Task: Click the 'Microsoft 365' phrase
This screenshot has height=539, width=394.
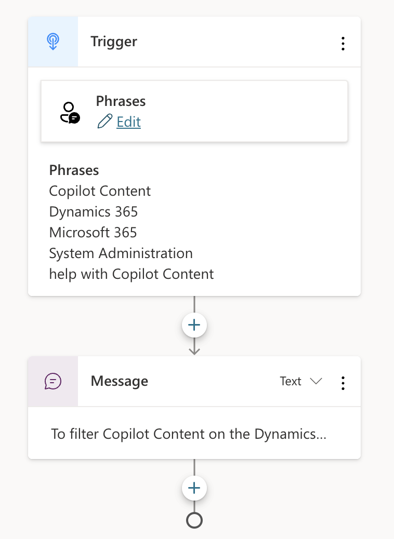Action: (93, 233)
